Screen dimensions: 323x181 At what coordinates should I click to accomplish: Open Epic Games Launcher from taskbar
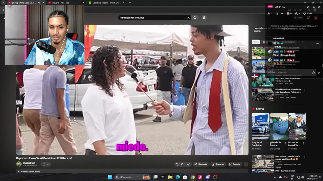coord(163,177)
